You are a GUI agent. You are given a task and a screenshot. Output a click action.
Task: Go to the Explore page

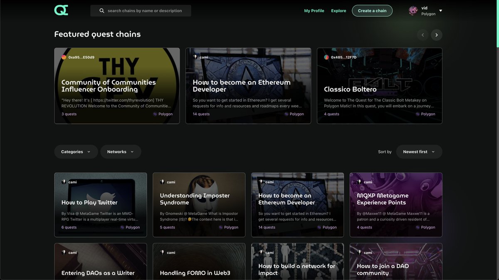(x=338, y=11)
